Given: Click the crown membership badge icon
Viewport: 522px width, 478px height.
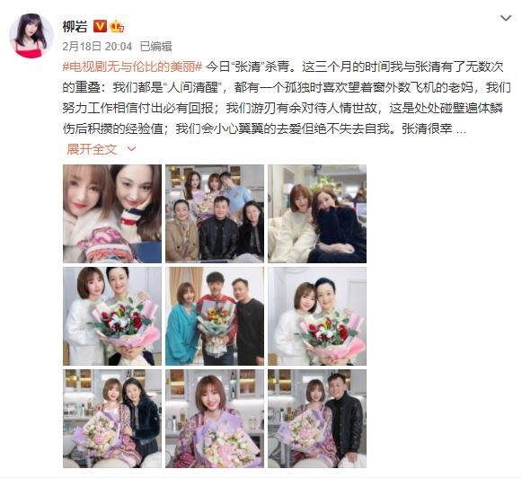Looking at the screenshot, I should pos(117,26).
